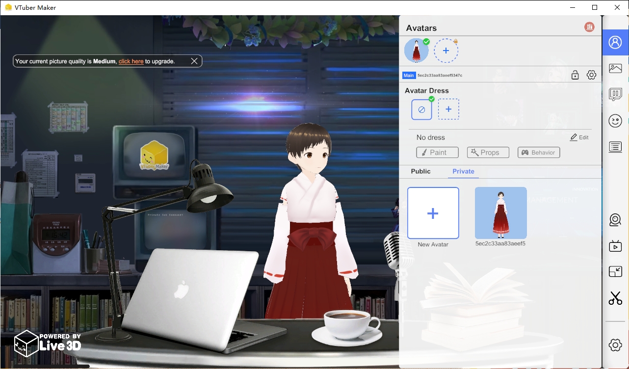Open the Avatars panel from the right sidebar
The width and height of the screenshot is (629, 369).
coord(615,42)
